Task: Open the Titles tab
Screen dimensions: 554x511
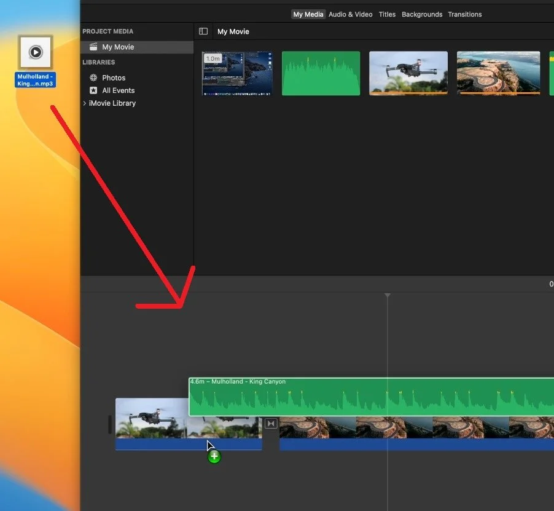Action: point(387,15)
